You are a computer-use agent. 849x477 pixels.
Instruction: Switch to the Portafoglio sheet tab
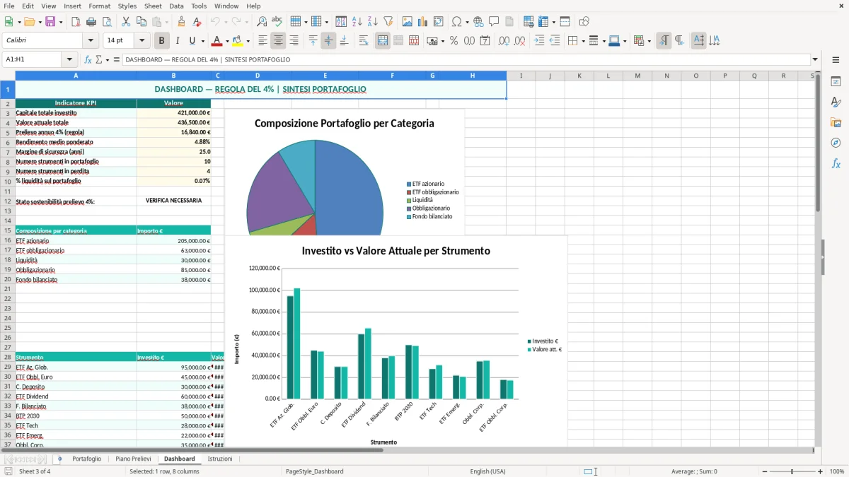coord(86,459)
